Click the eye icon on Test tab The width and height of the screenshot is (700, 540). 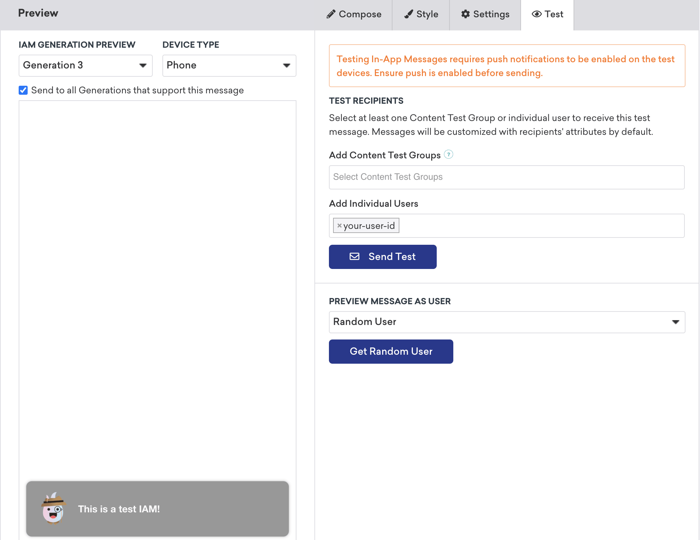(536, 14)
